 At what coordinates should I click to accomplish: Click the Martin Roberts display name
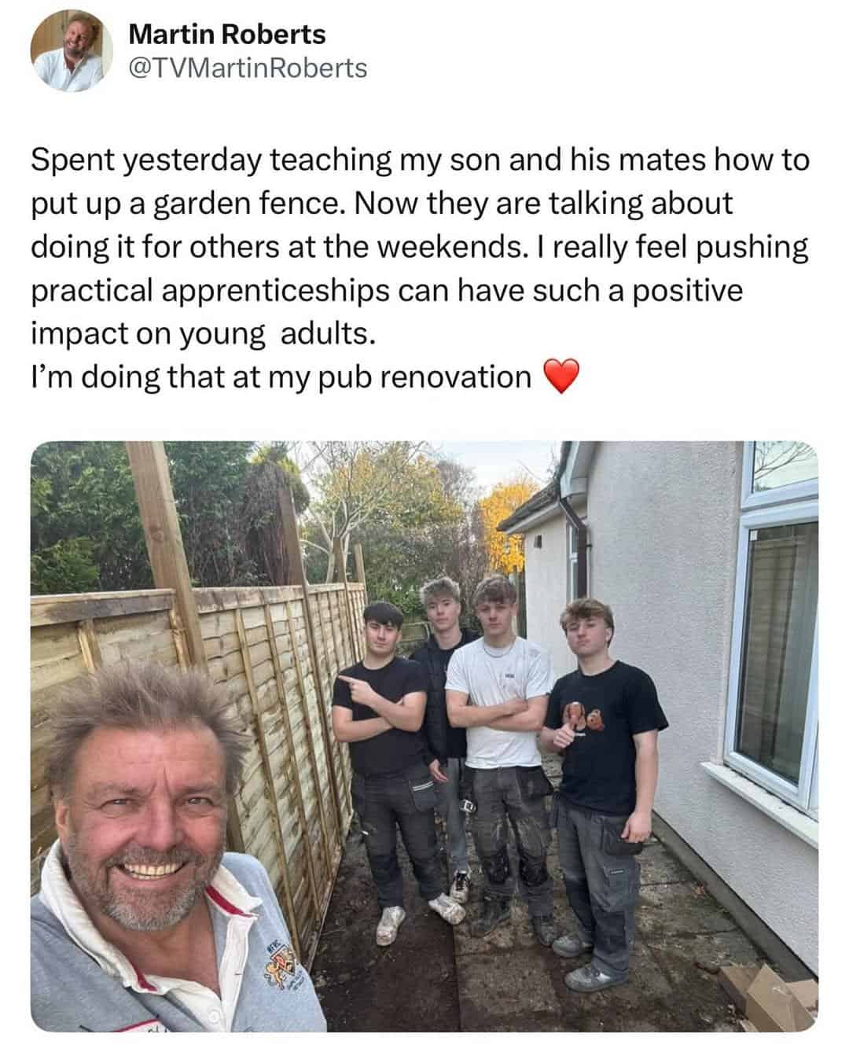pyautogui.click(x=226, y=34)
